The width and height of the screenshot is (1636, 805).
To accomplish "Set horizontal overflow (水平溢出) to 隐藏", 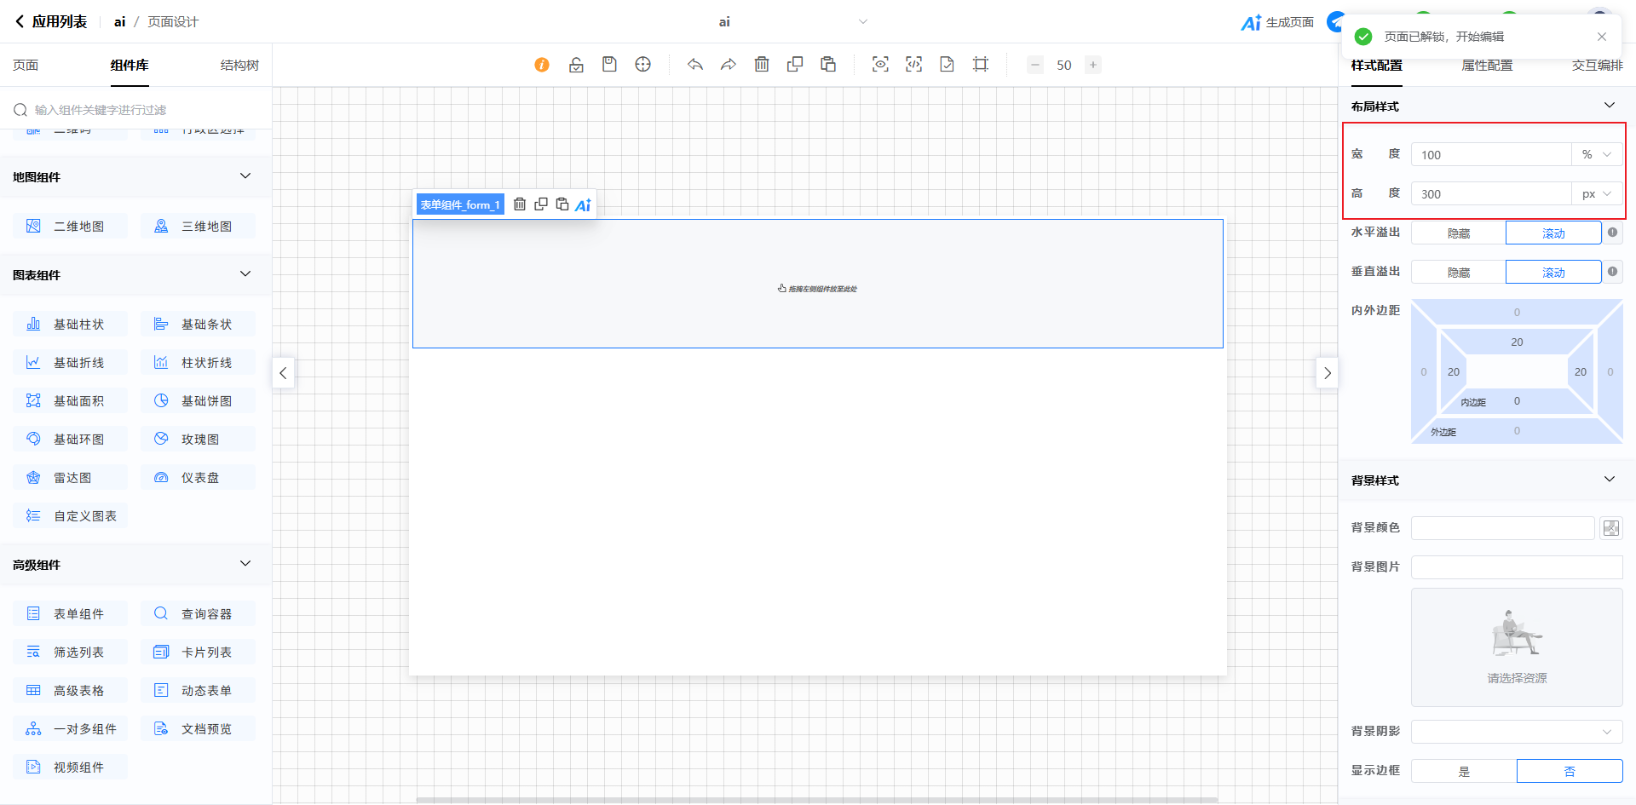I will (1458, 233).
